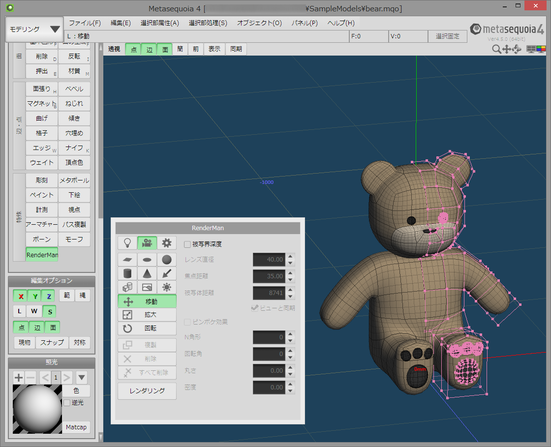The width and height of the screenshot is (551, 447).
Task: Open the 選択部処理(S) menu
Action: pyautogui.click(x=208, y=23)
